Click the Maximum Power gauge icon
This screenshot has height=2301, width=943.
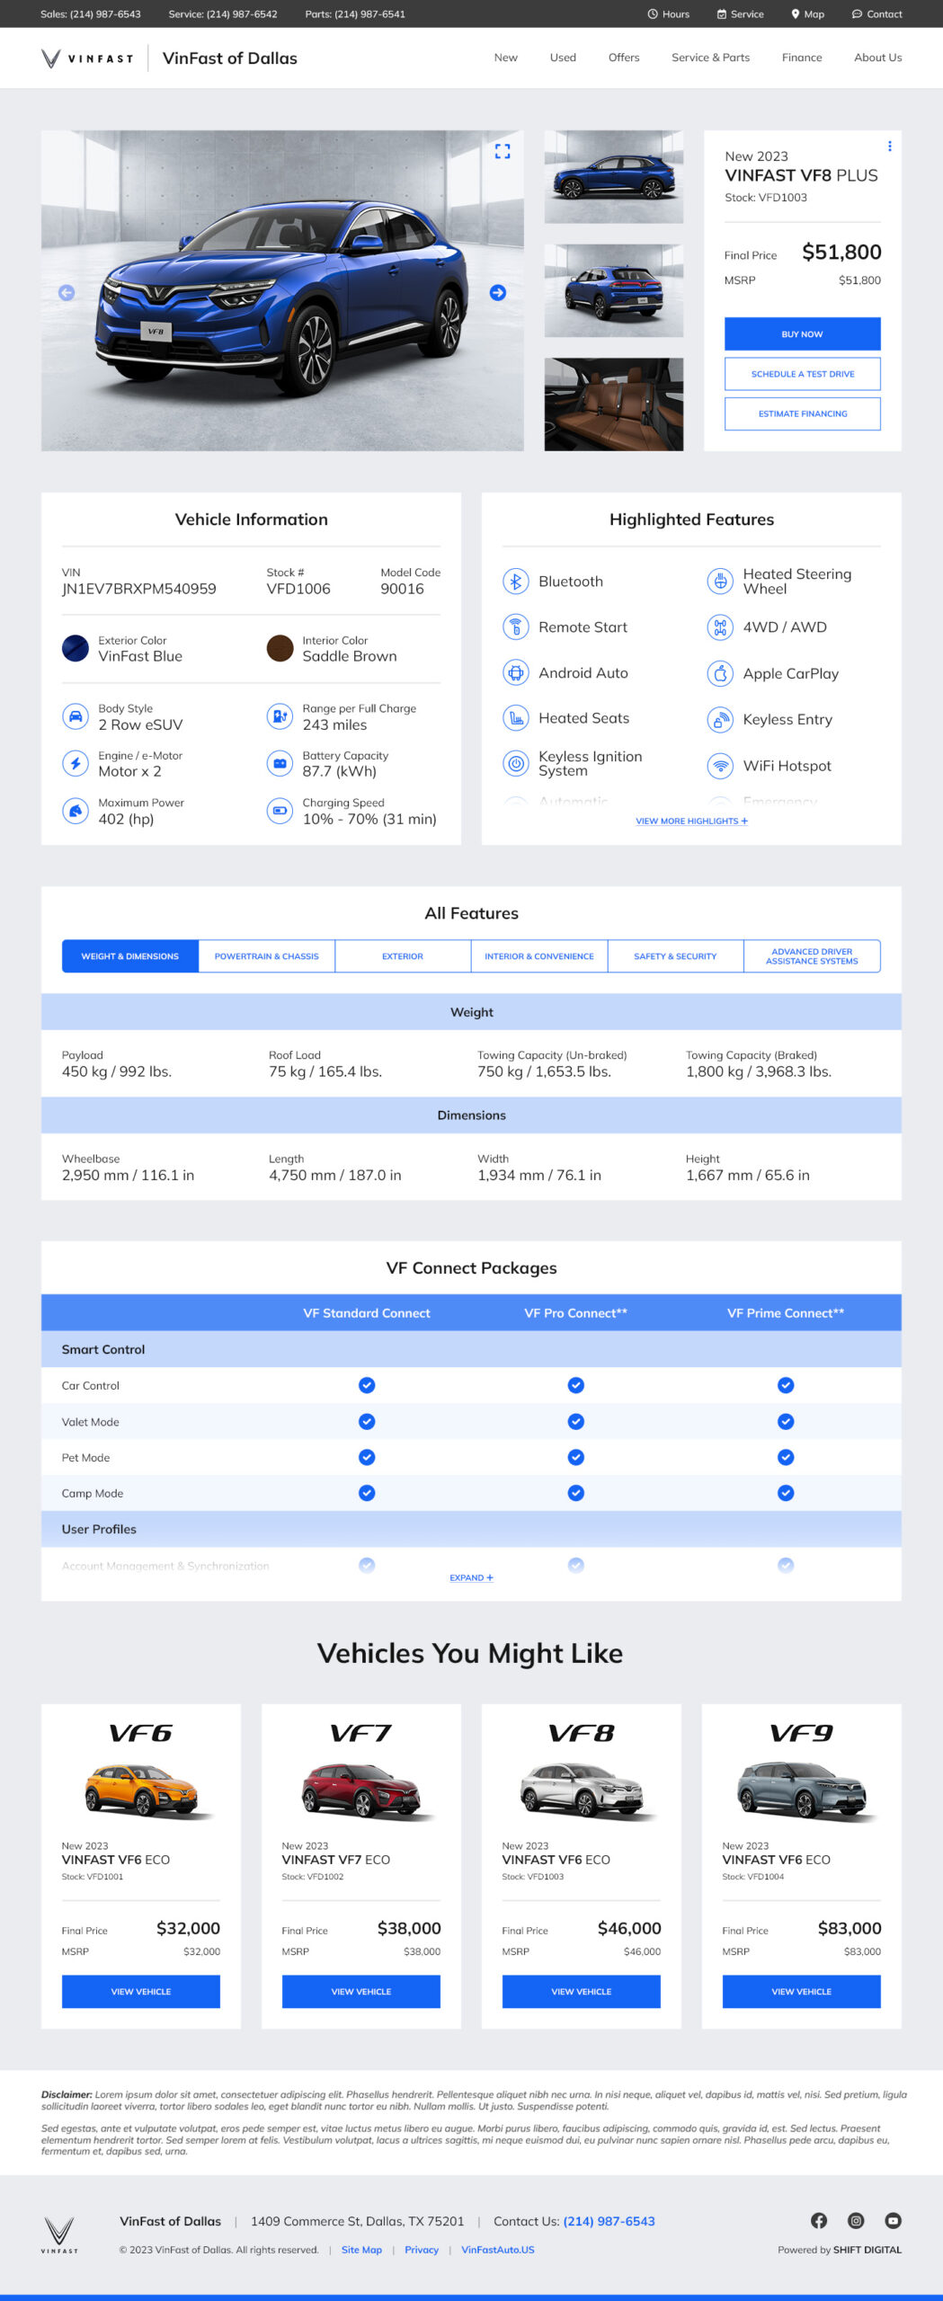75,811
